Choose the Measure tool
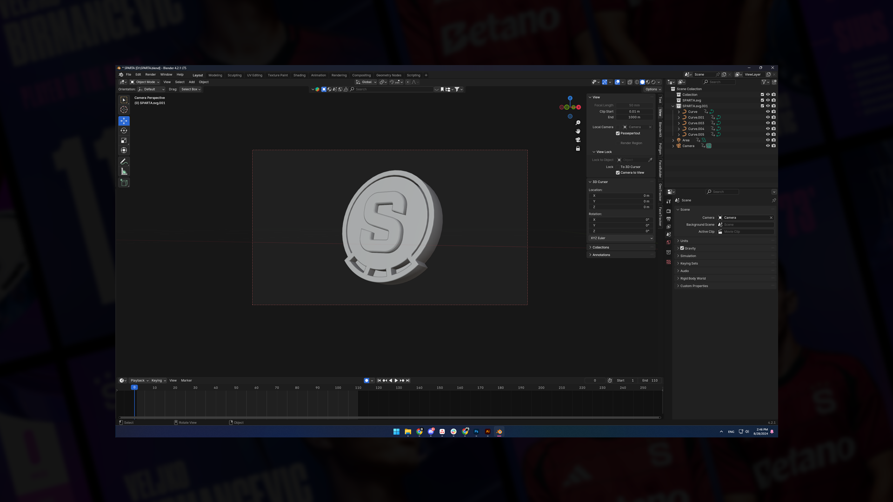 coord(124,172)
